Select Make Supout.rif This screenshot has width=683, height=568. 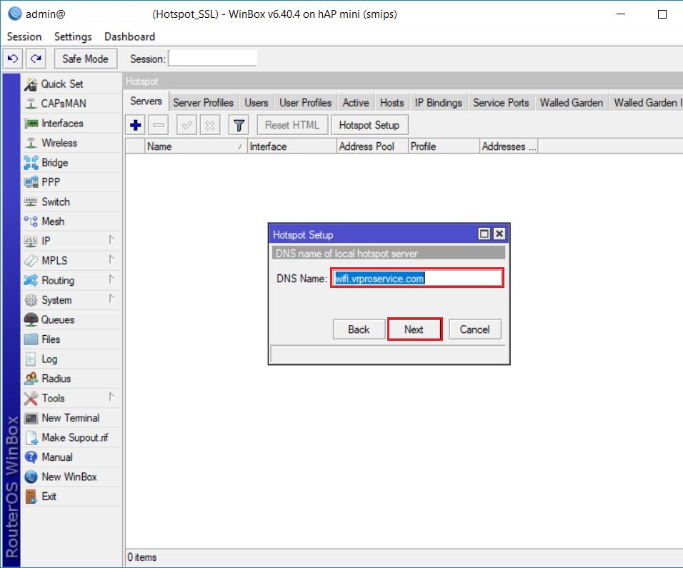pyautogui.click(x=71, y=438)
